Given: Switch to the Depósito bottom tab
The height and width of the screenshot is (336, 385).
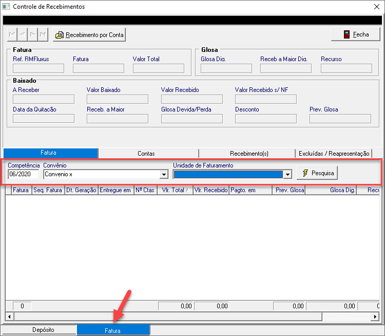Looking at the screenshot, I should (x=40, y=330).
